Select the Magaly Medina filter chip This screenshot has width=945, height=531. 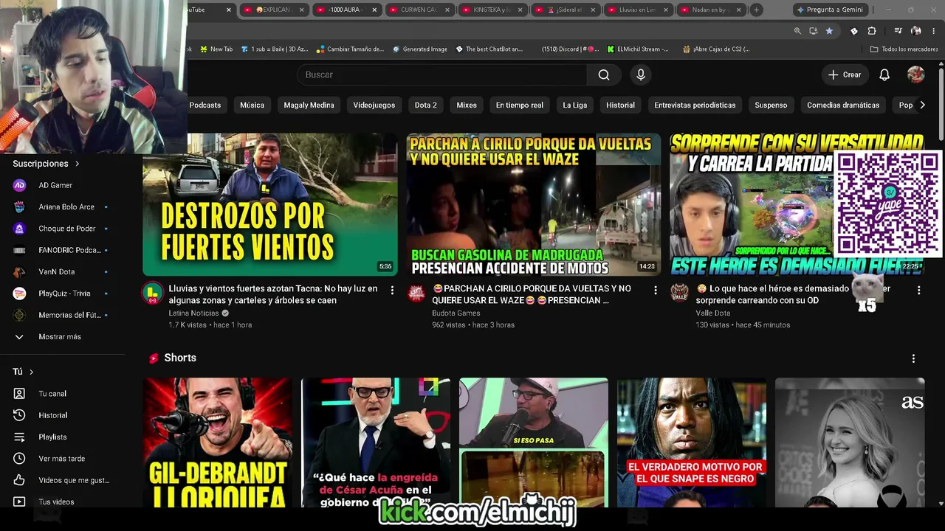pos(309,105)
